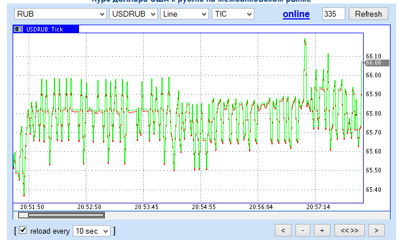This screenshot has width=402, height=240.
Task: Click the chart's horizontal scrollbar thumb
Action: click(x=66, y=215)
